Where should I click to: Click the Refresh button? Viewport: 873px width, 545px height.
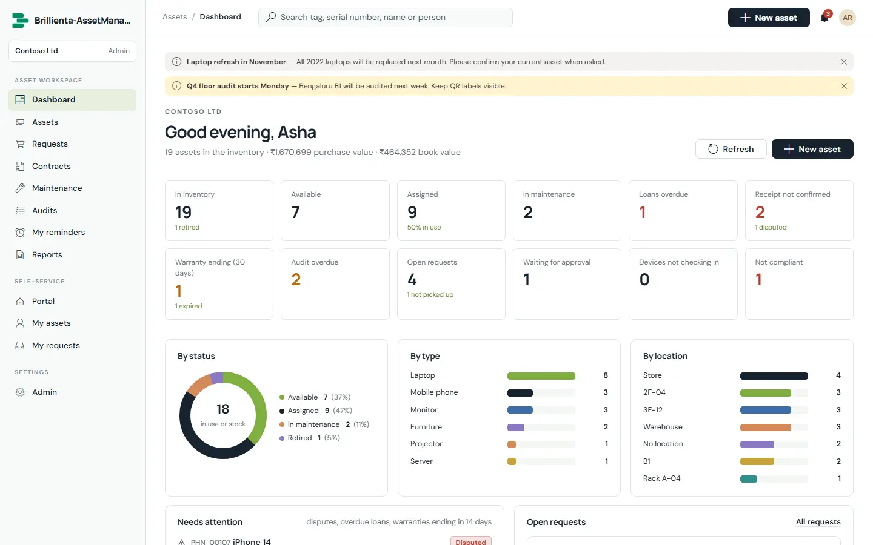[x=731, y=149]
